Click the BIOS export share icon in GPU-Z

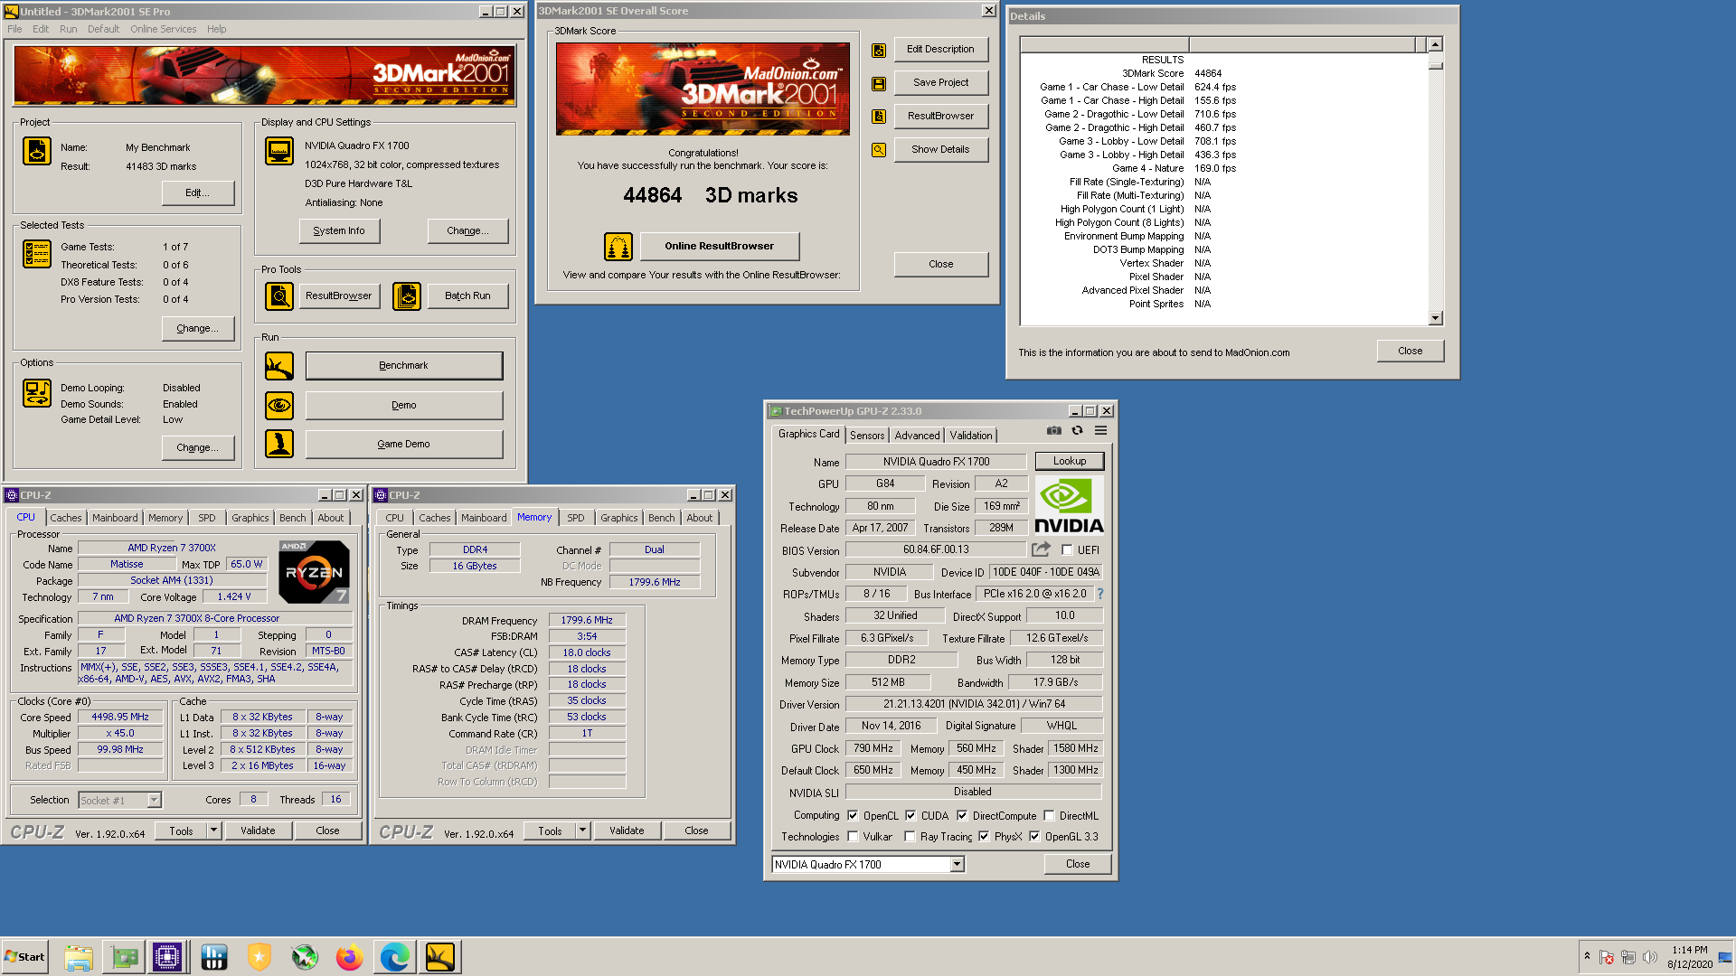tap(1041, 549)
